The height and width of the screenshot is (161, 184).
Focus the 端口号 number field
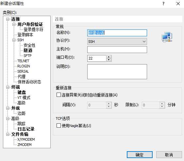coord(97,58)
